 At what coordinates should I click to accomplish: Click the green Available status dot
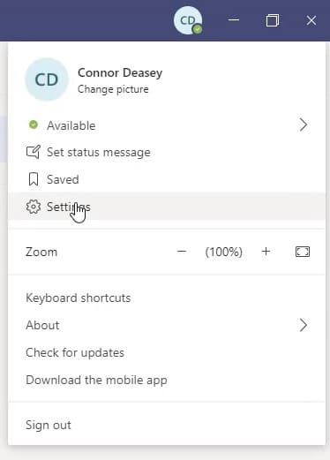pyautogui.click(x=34, y=124)
